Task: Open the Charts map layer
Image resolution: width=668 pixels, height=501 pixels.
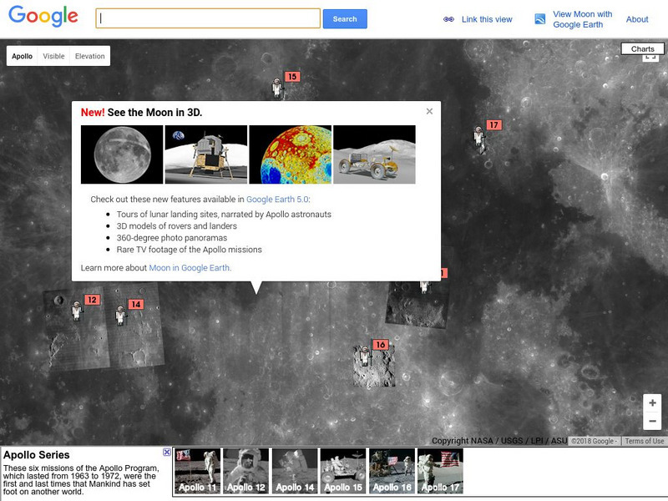Action: [x=642, y=48]
